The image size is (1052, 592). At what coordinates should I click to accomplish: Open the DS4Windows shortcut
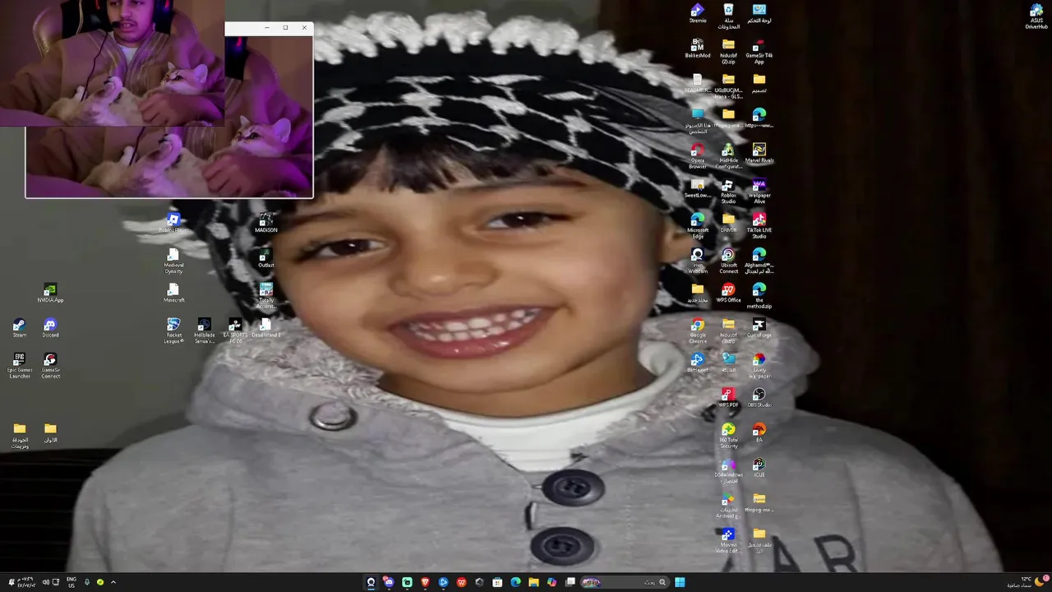[728, 470]
